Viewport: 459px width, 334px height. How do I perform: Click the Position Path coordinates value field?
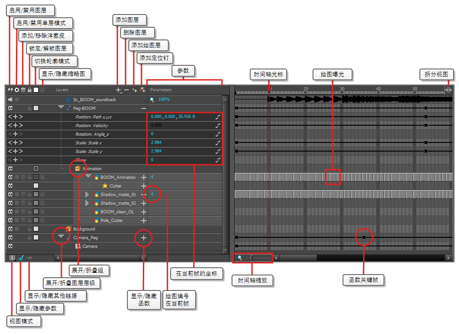coord(173,117)
